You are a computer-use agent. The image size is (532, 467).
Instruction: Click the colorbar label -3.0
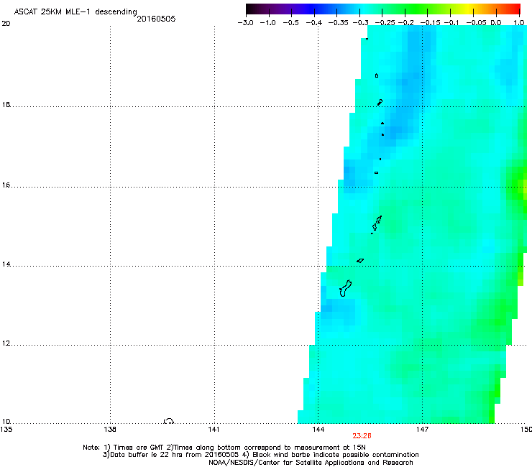[x=245, y=23]
